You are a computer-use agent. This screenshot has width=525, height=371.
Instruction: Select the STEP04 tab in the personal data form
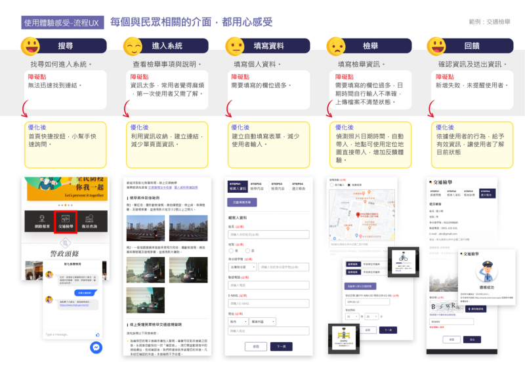tap(300, 186)
